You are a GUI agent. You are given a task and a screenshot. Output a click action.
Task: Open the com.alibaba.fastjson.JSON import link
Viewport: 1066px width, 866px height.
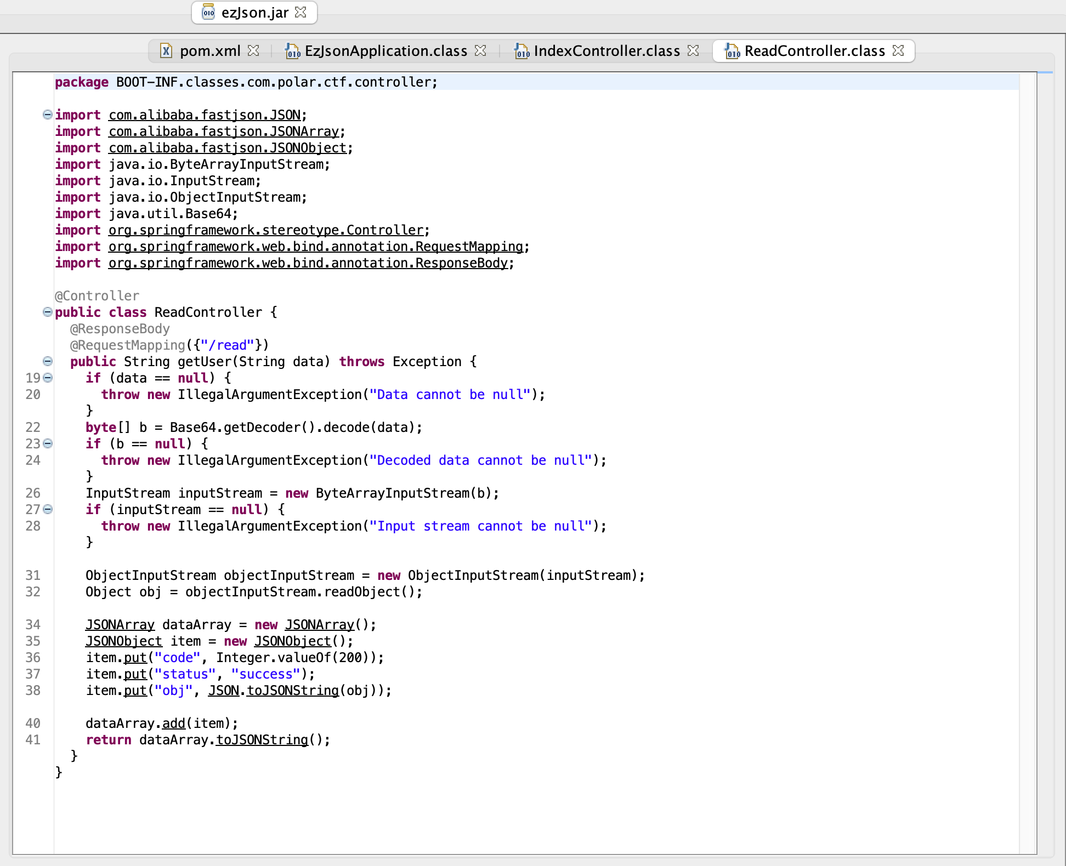coord(205,115)
